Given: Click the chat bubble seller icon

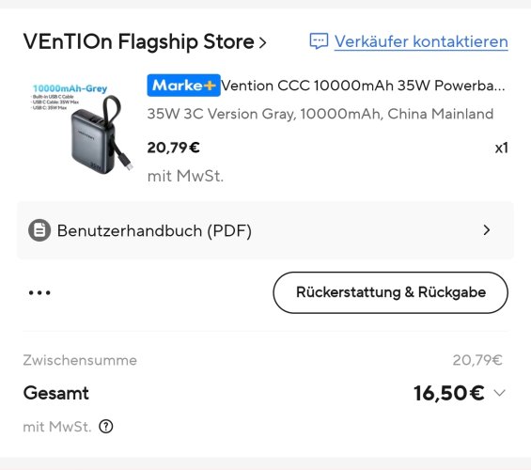Looking at the screenshot, I should tap(319, 41).
